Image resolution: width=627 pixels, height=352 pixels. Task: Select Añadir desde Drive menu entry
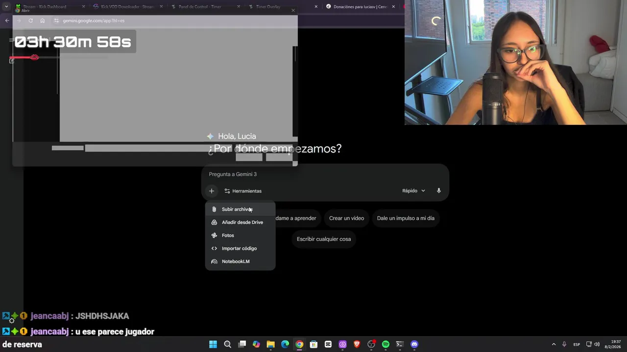click(x=240, y=222)
